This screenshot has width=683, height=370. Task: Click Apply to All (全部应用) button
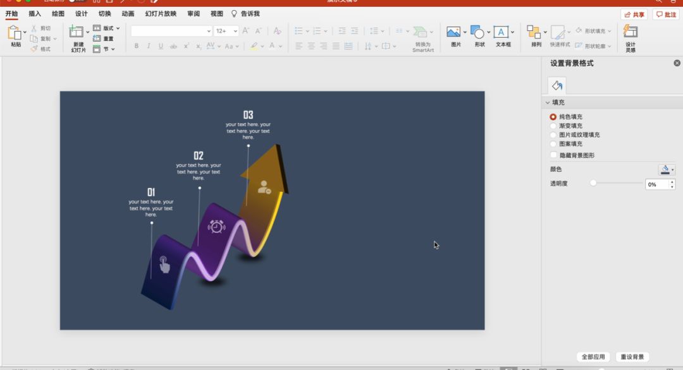coord(593,357)
